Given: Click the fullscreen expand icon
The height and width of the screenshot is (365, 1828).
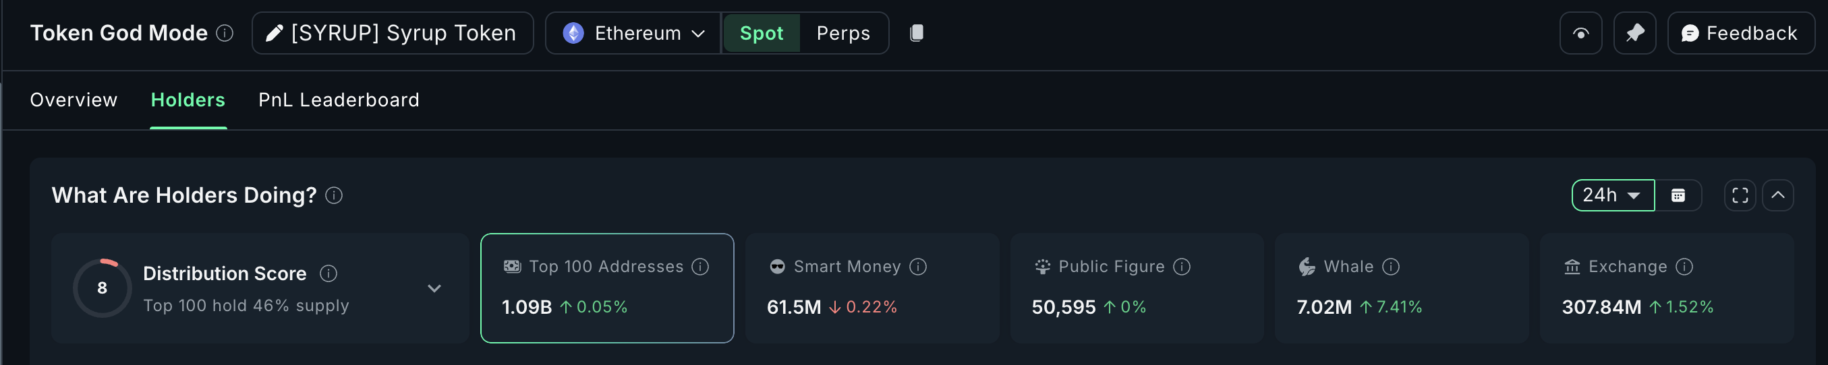Looking at the screenshot, I should pyautogui.click(x=1739, y=195).
